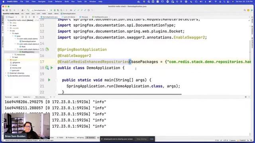The image size is (255, 143).
Task: Click the Spring gutter icon on line 18
Action: 47,68
